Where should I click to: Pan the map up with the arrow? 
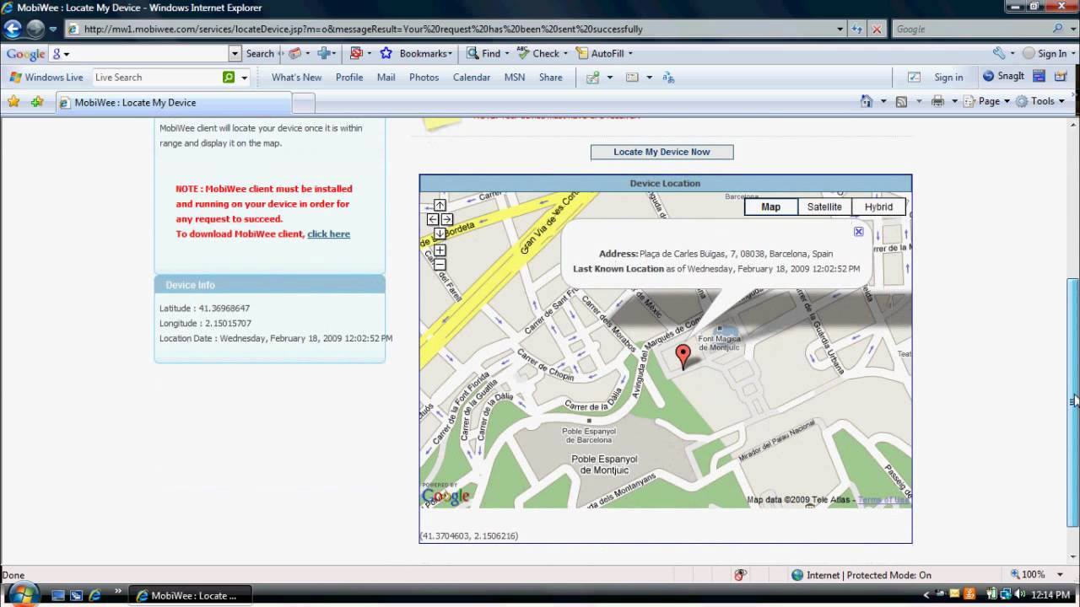point(440,205)
